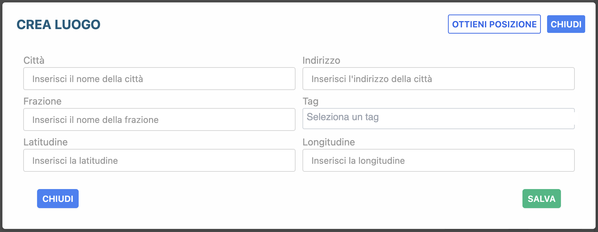Click the Indirizzo field label
This screenshot has width=598, height=232.
(x=321, y=61)
